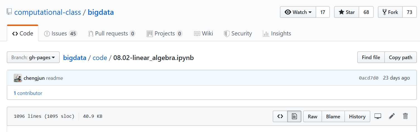Open the Projects tab
The image size is (420, 132).
click(x=165, y=33)
